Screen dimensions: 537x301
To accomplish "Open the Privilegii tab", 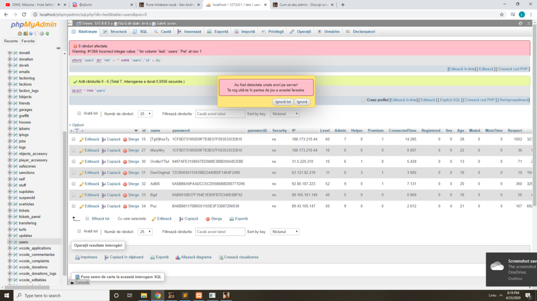I will click(273, 32).
